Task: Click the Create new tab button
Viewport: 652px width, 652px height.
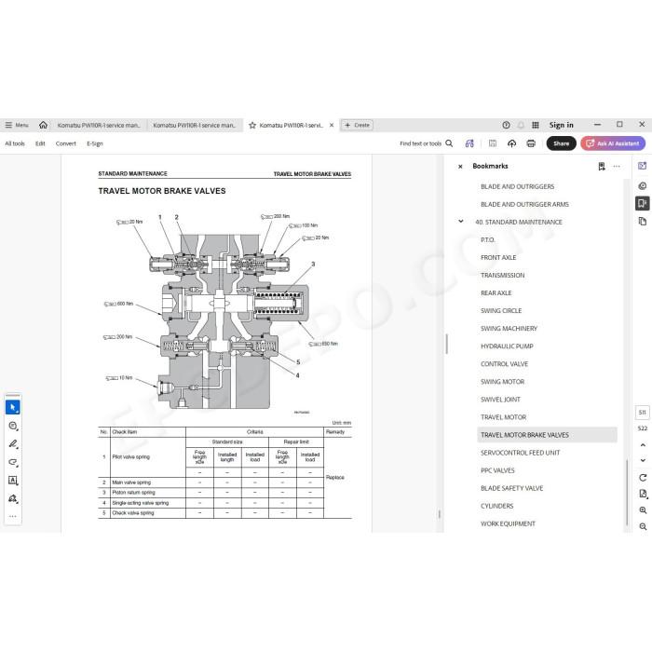Action: [x=357, y=125]
